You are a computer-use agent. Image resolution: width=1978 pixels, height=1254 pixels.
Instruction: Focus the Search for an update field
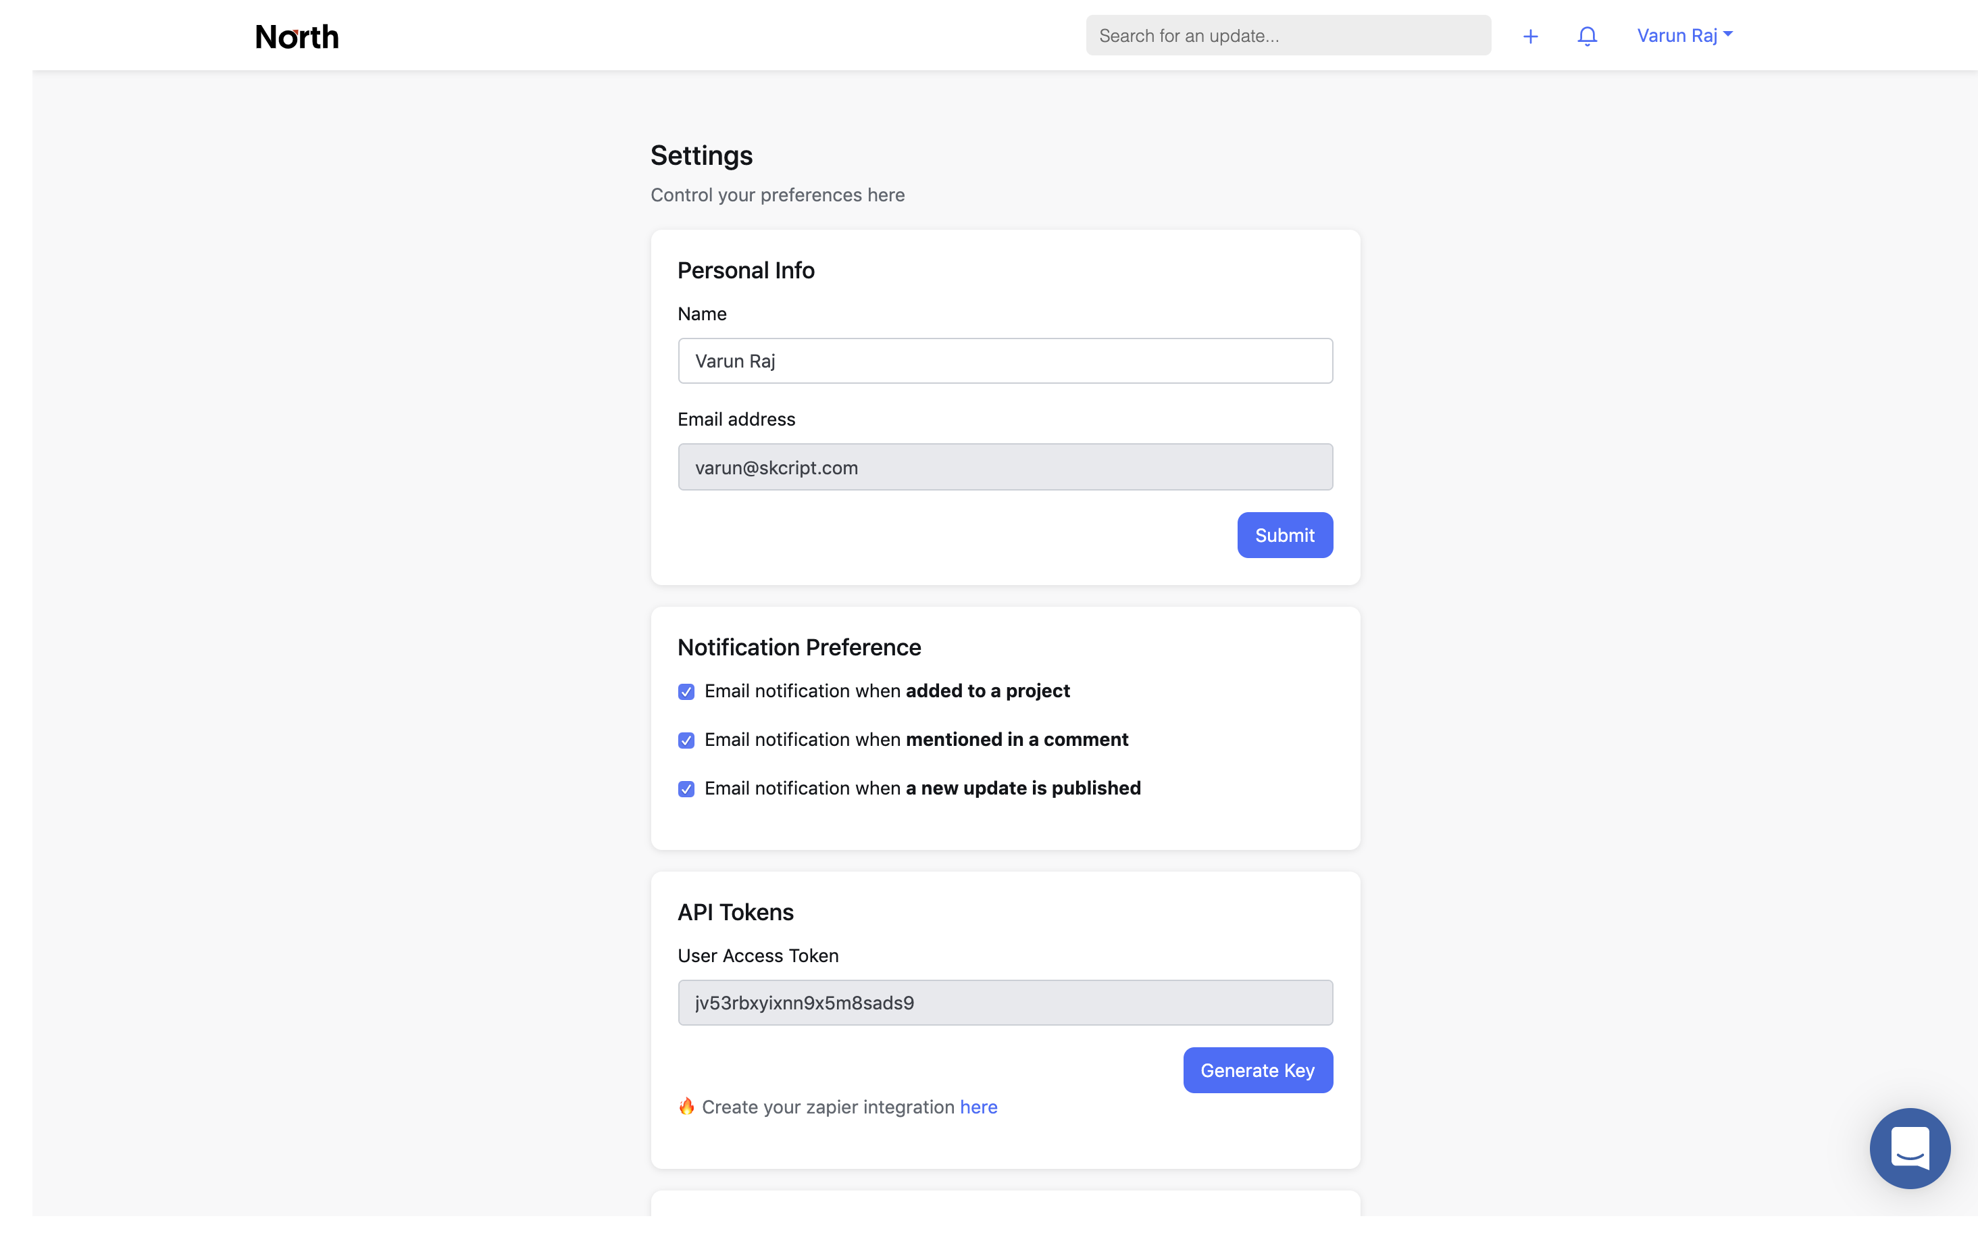click(x=1288, y=35)
